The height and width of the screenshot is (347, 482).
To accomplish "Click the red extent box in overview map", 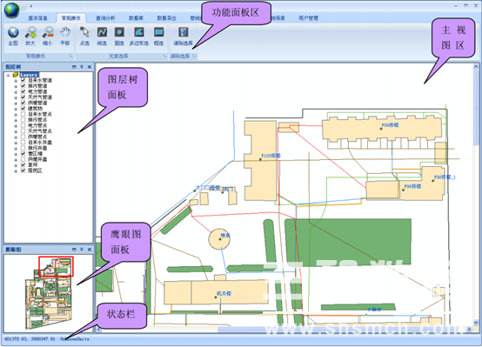I will click(56, 266).
